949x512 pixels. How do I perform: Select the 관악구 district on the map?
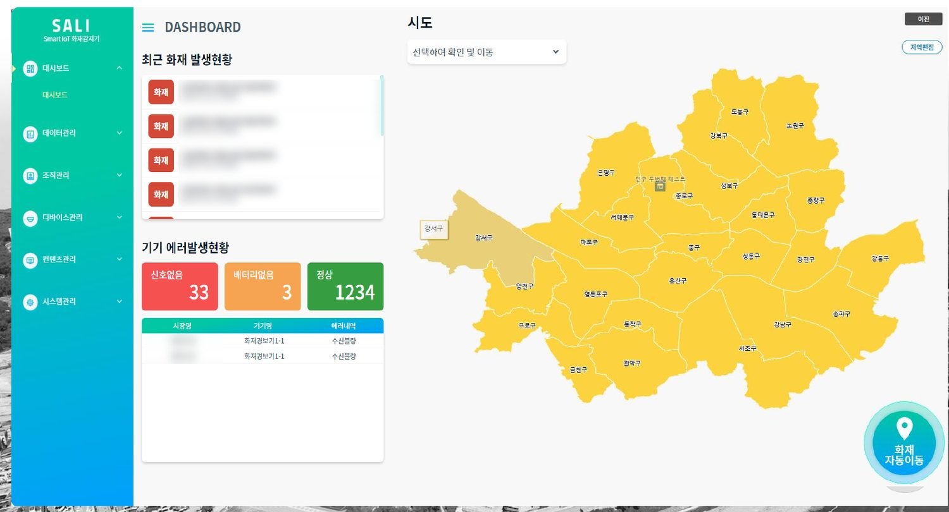coord(631,363)
